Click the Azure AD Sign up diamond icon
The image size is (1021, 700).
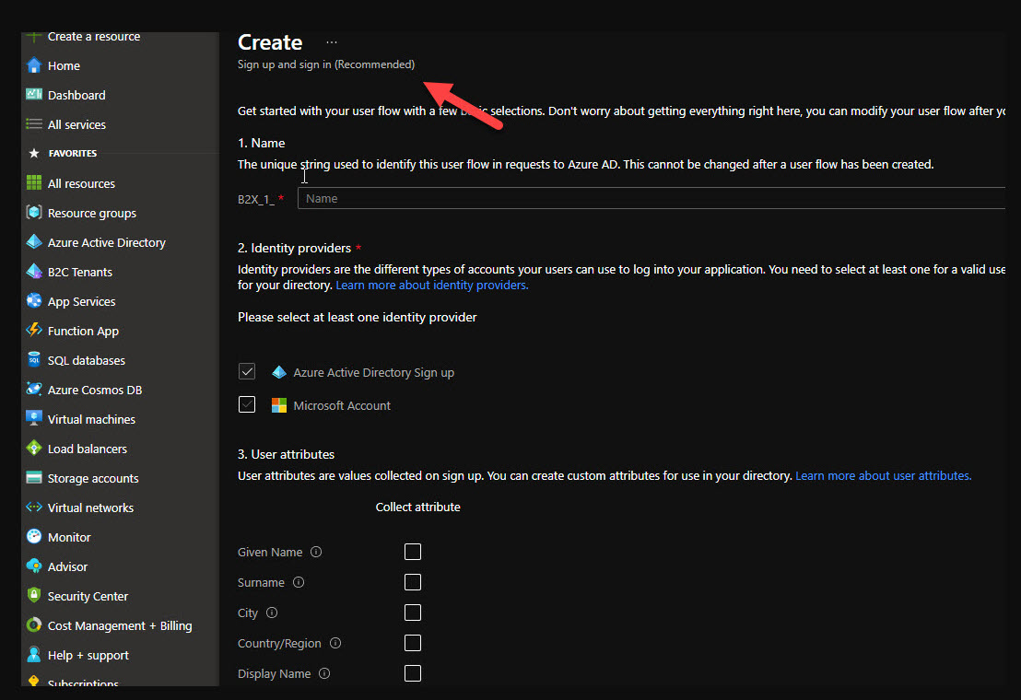pyautogui.click(x=278, y=372)
